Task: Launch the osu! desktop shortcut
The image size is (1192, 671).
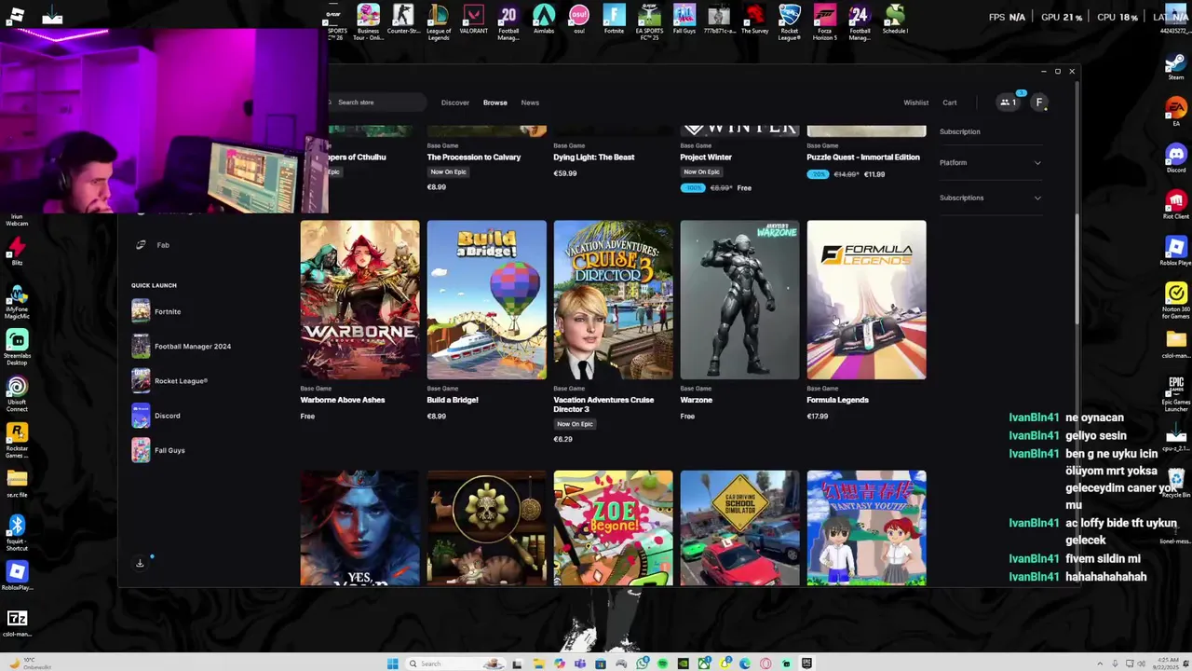Action: coord(578,20)
